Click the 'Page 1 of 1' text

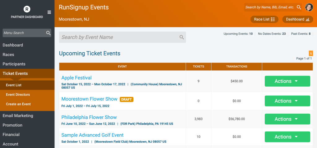click(x=304, y=59)
